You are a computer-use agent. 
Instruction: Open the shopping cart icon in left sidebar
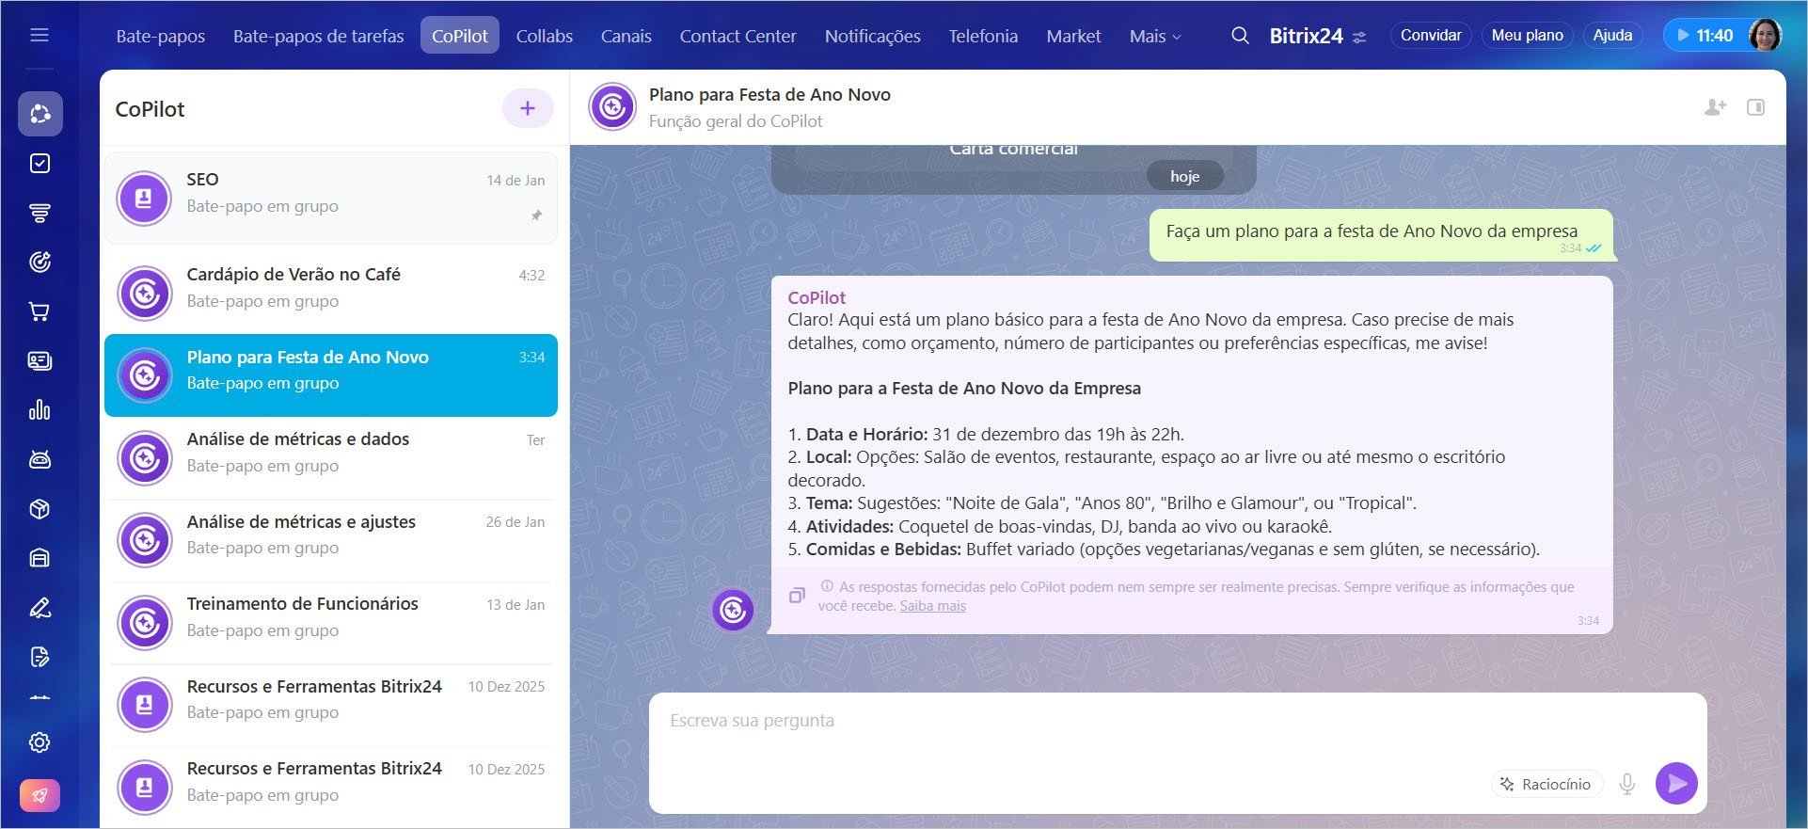pos(40,311)
